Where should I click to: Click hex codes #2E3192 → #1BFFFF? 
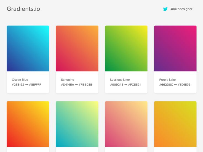coord(26,85)
